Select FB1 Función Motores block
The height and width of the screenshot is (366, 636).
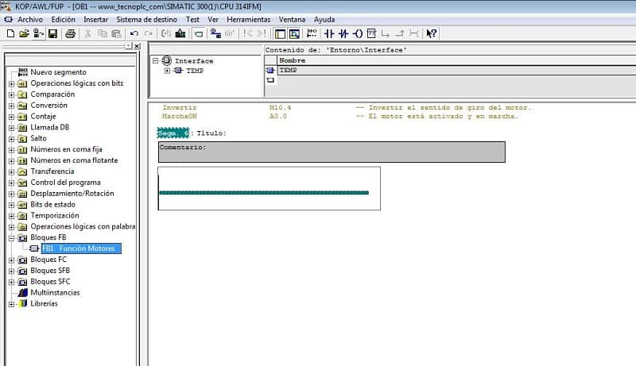[81, 248]
